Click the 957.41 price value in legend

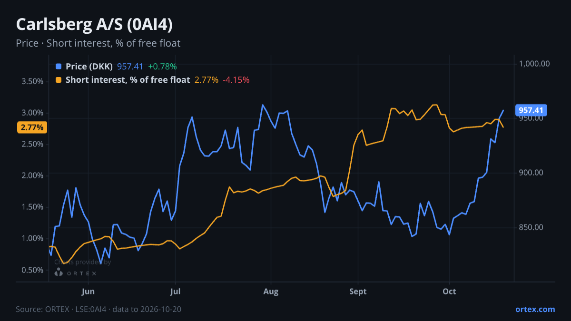[x=130, y=67]
